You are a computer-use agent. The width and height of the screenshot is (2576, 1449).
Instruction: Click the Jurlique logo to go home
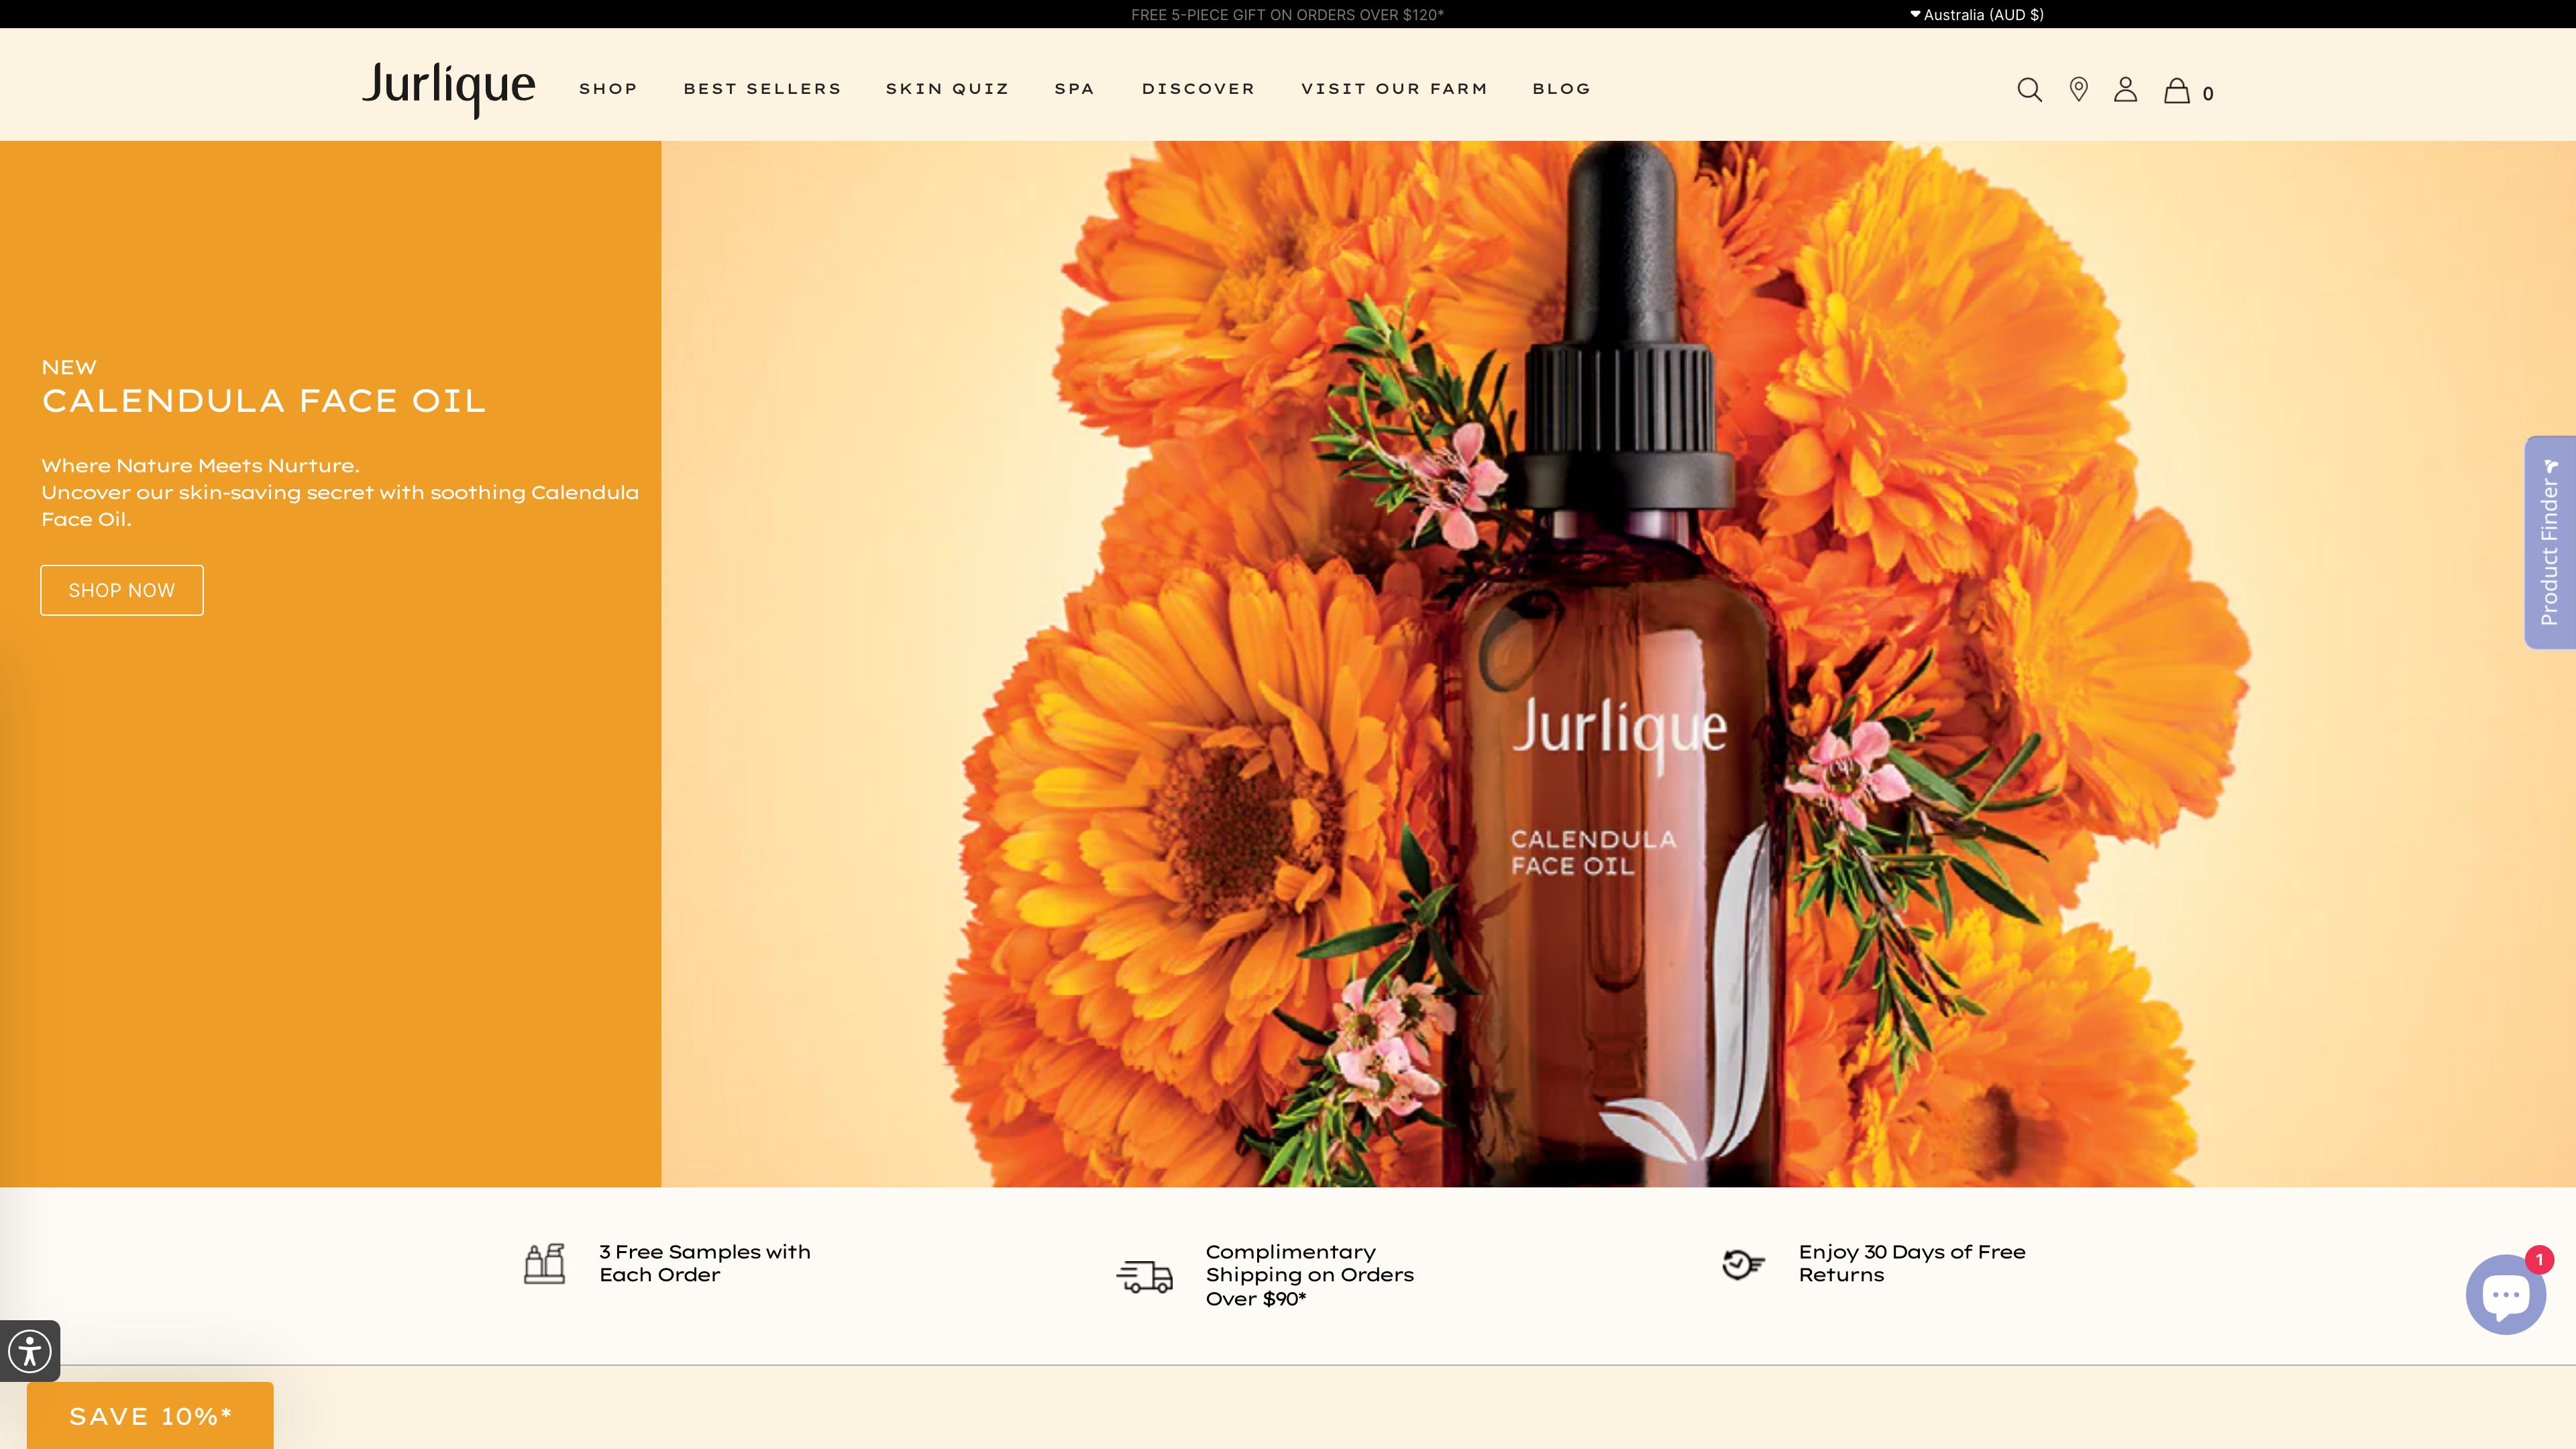pos(447,88)
